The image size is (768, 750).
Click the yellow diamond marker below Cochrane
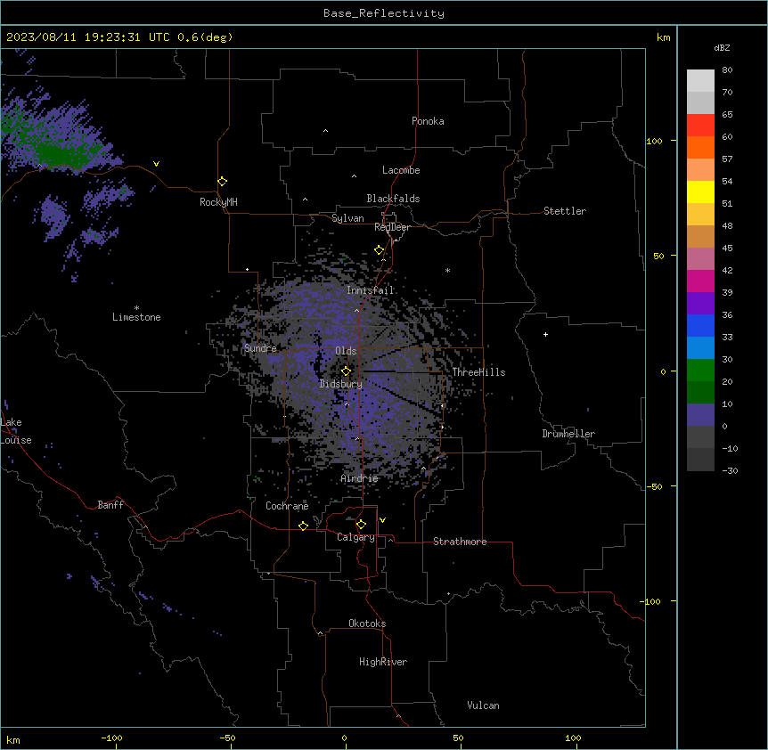pyautogui.click(x=304, y=526)
